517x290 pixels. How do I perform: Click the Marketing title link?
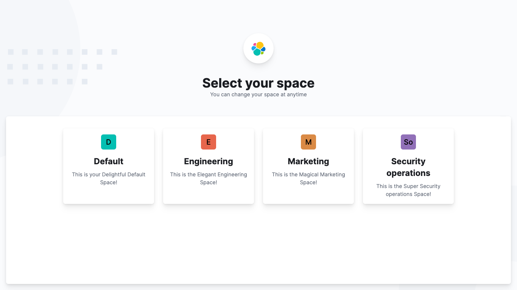coord(308,161)
